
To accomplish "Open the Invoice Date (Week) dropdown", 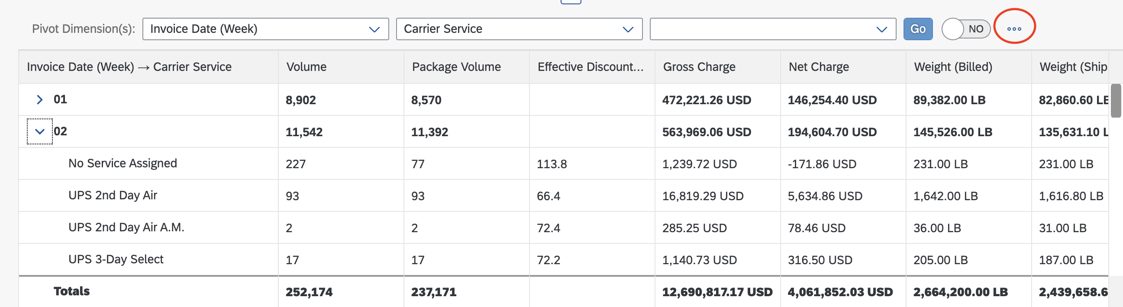I will tap(265, 29).
